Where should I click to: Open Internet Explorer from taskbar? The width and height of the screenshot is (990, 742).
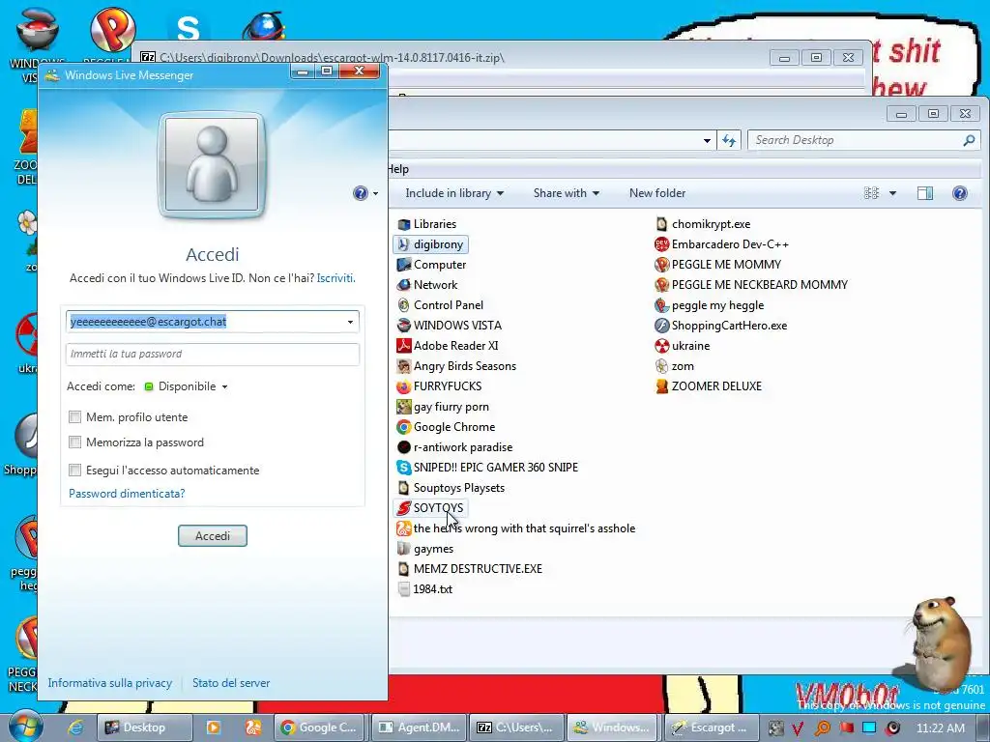(75, 728)
